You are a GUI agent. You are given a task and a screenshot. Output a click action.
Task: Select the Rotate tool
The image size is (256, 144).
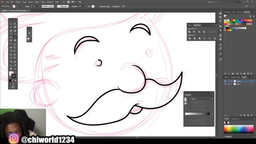(x=11, y=44)
